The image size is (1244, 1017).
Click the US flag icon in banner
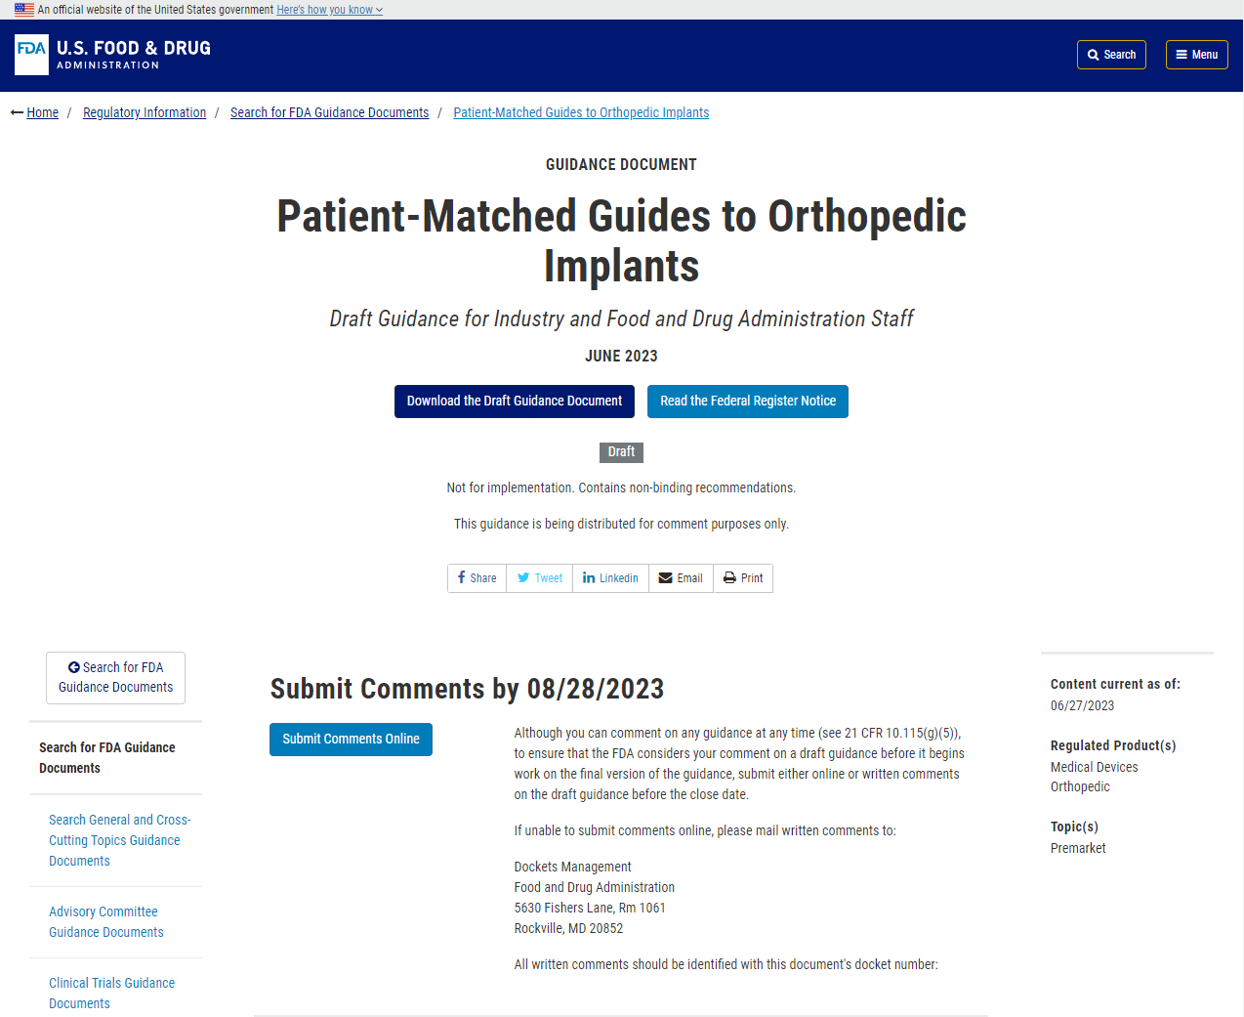(x=24, y=10)
